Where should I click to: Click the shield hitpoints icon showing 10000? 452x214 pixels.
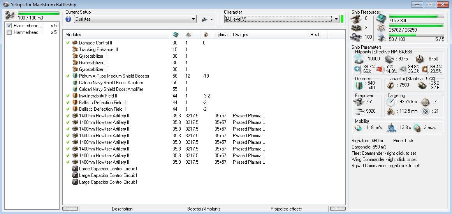[359, 59]
